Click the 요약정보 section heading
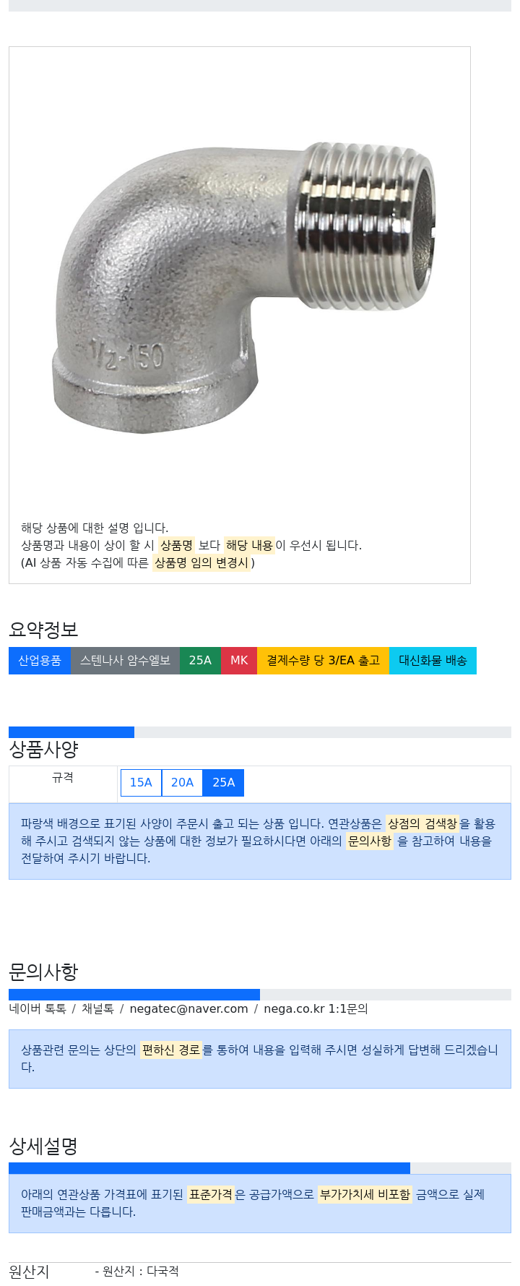520x1286 pixels. pyautogui.click(x=43, y=630)
